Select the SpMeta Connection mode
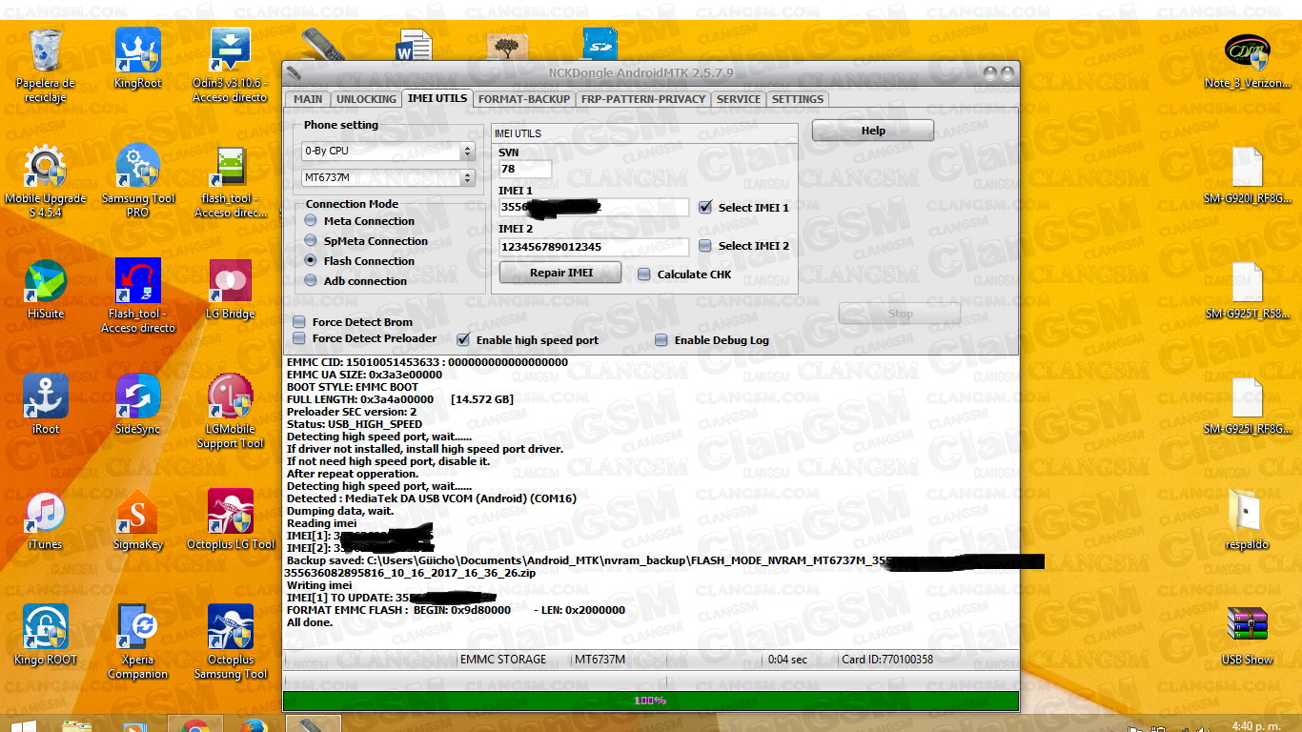Viewport: 1302px width, 732px height. pyautogui.click(x=311, y=240)
